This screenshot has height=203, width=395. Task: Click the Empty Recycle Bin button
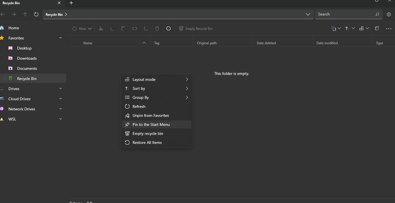coord(196,28)
